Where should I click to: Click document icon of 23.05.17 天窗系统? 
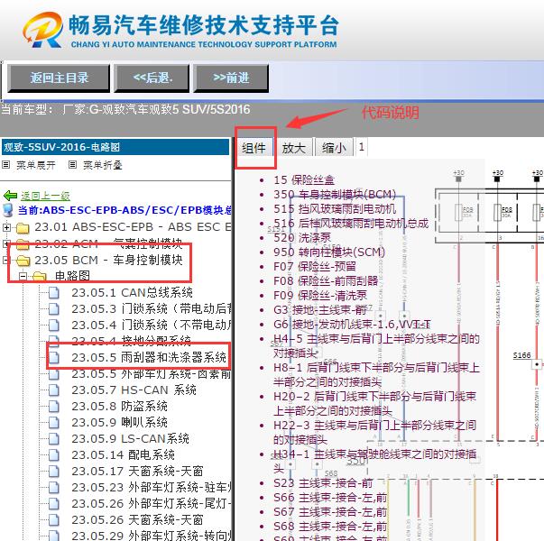pyautogui.click(x=54, y=471)
